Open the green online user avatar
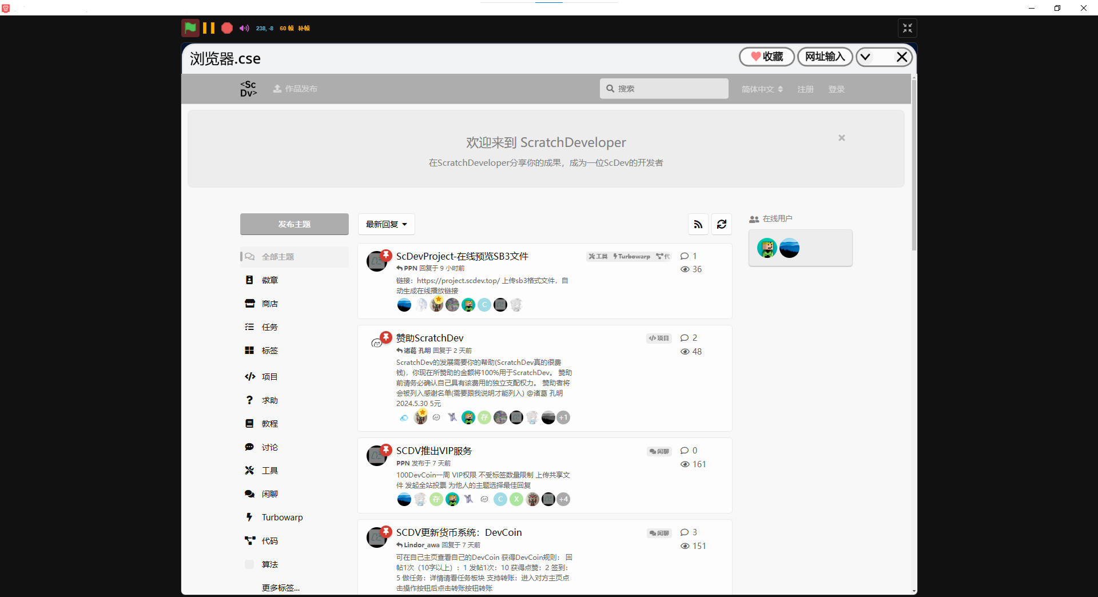 click(767, 248)
